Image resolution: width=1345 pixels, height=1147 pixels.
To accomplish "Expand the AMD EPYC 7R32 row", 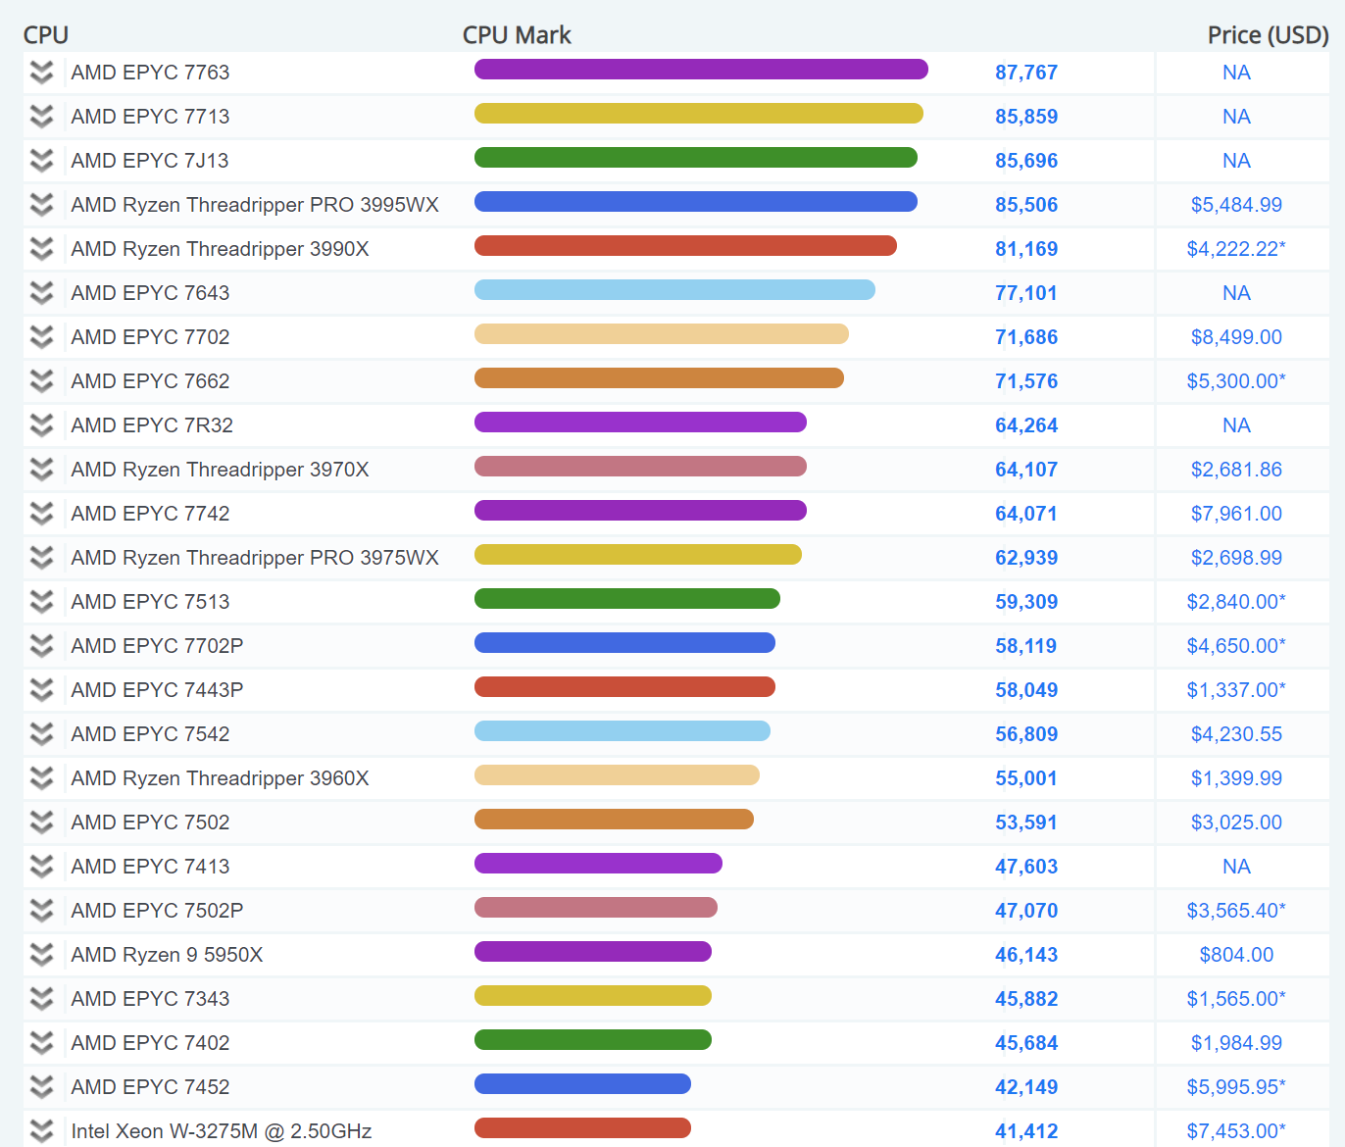I will pos(41,425).
